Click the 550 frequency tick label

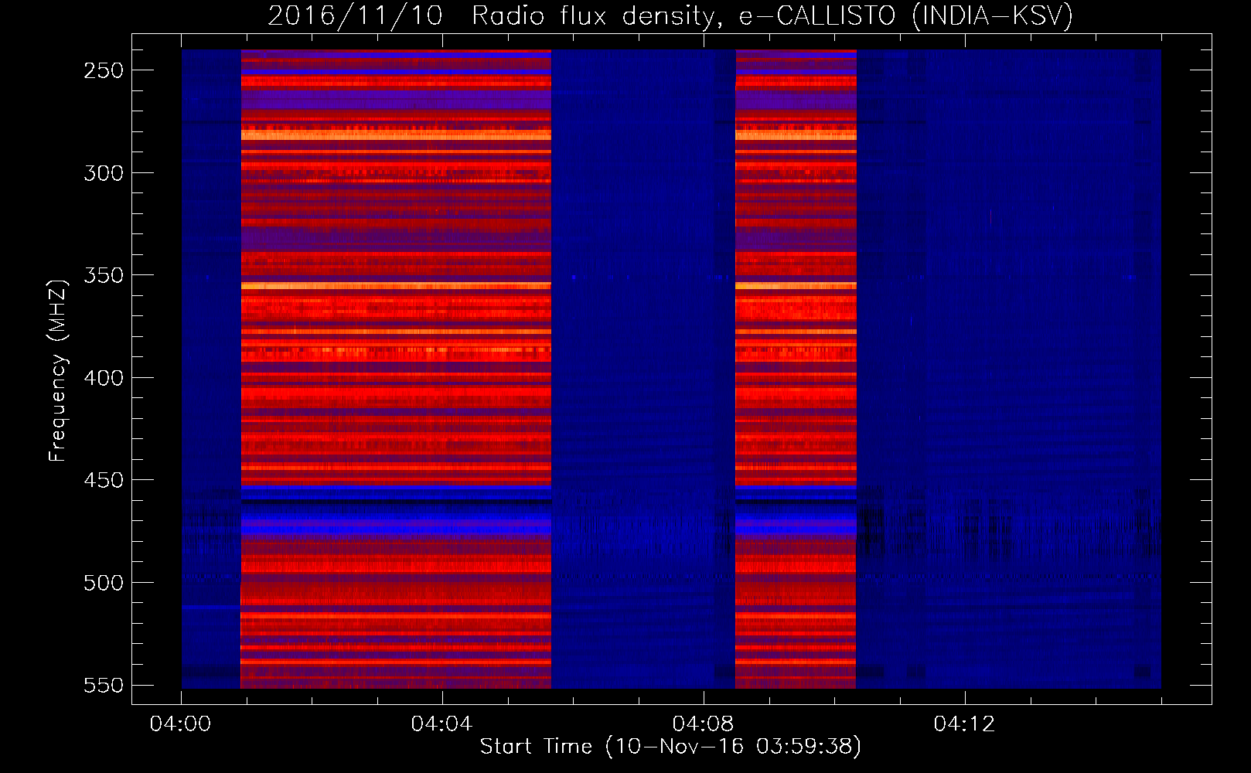[x=104, y=686]
